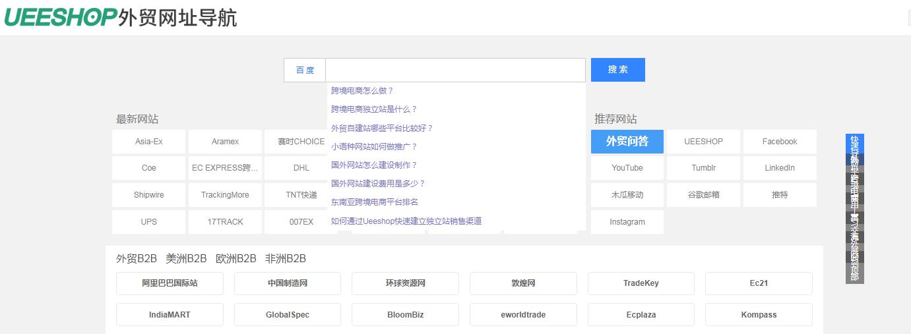
Task: Open the EC EXPRESS跨… tile
Action: (x=225, y=168)
